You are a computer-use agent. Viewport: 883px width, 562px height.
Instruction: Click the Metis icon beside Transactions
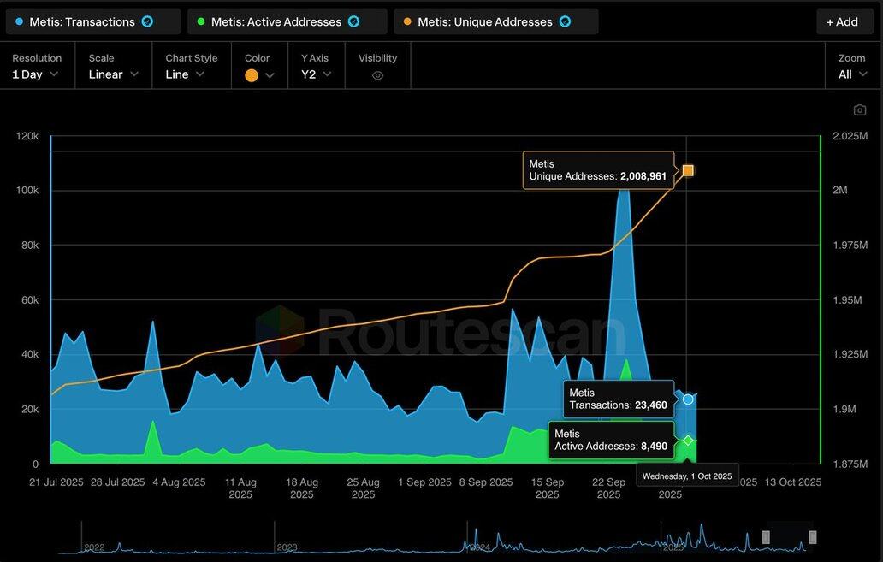147,21
